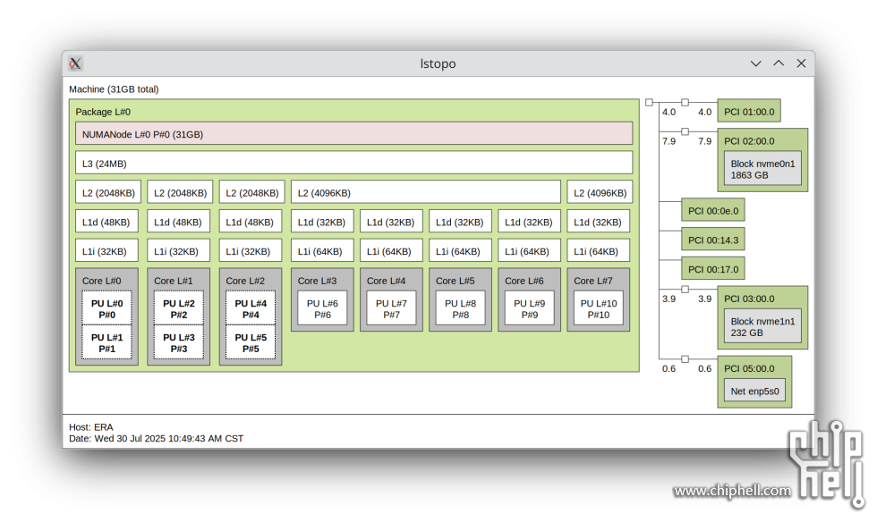Click the PU L#1 P#1 box

(106, 342)
